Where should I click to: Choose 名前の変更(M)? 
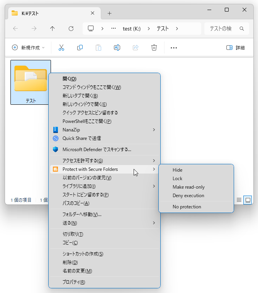[104, 271]
